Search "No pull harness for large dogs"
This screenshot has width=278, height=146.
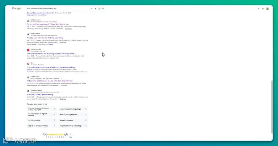coord(73,109)
